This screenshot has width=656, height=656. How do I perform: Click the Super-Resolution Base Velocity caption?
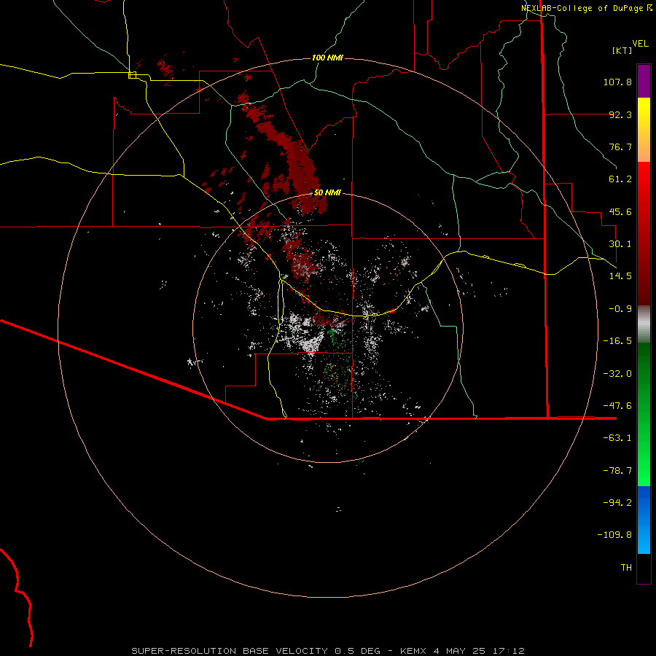coord(327,651)
